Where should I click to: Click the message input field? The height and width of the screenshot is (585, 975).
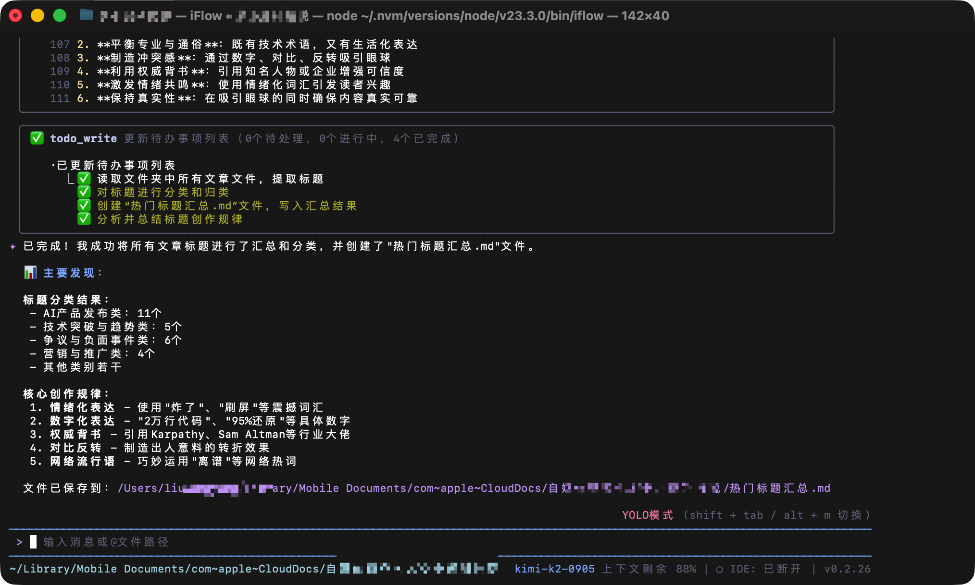click(x=106, y=542)
